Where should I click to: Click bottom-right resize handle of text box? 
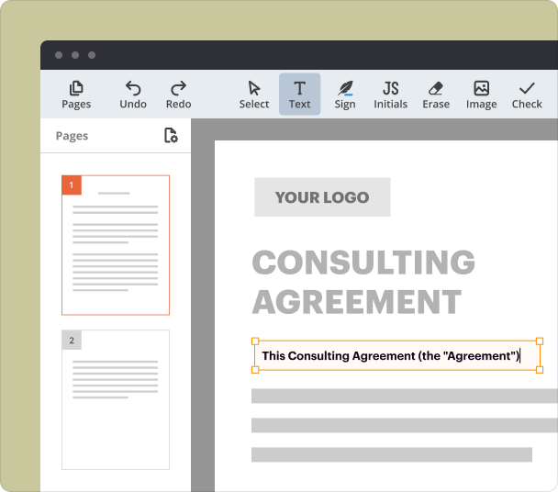pos(540,370)
